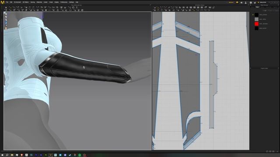Open Brave browser from taskbar
This screenshot has width=280, height=157.
click(x=21, y=155)
